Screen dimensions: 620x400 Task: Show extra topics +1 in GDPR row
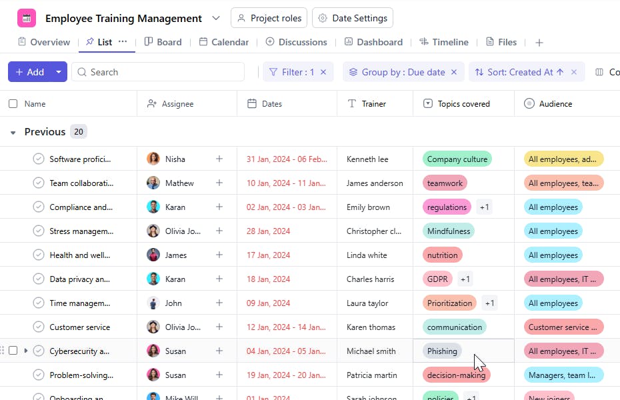tap(465, 279)
